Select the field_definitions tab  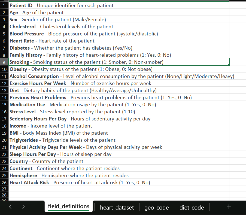(x=68, y=207)
